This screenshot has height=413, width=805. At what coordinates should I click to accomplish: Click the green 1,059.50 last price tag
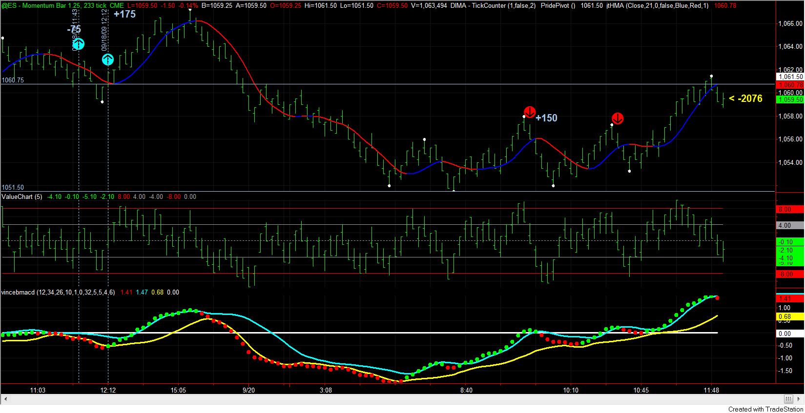(790, 99)
